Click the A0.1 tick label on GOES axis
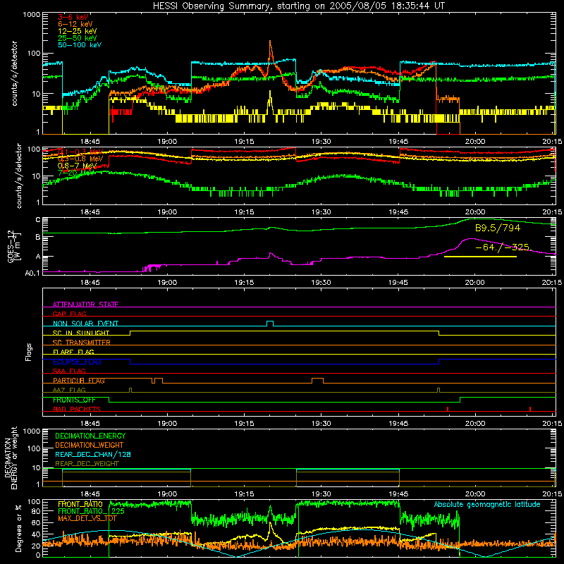 click(32, 273)
